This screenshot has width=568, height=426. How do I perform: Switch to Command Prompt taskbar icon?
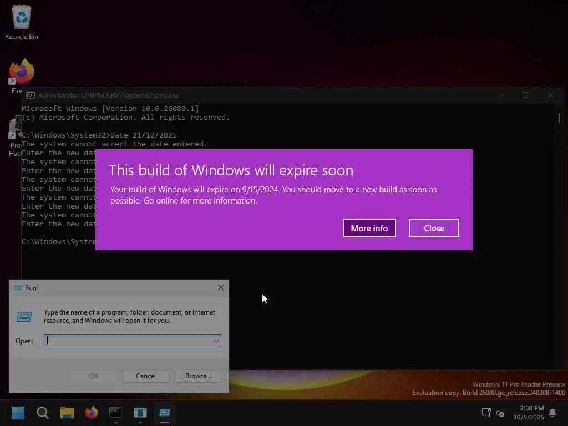[x=115, y=413]
